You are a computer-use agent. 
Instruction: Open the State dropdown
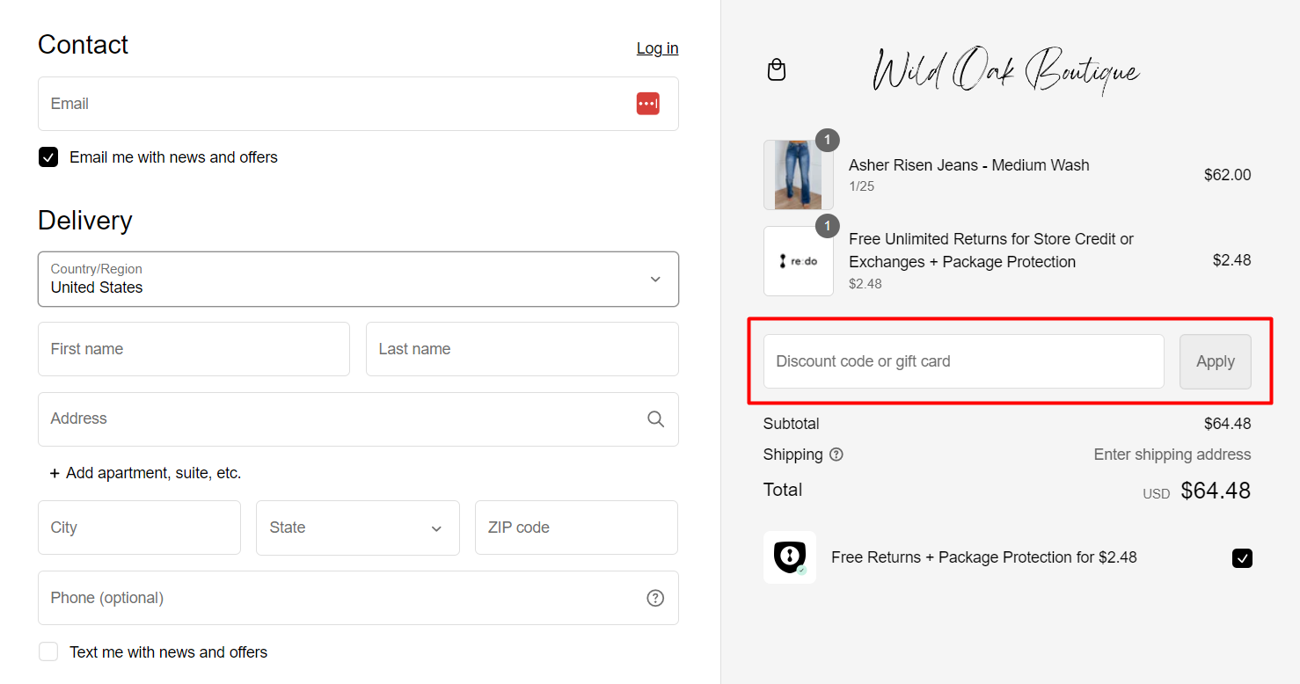point(358,528)
